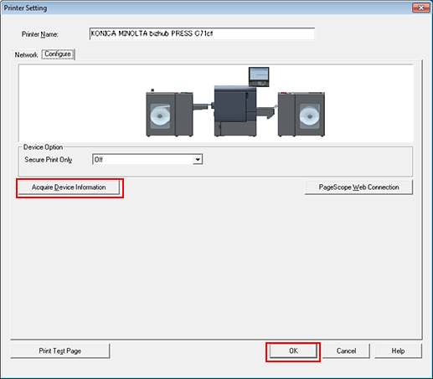The image size is (433, 379).
Task: Print a test page
Action: point(60,351)
